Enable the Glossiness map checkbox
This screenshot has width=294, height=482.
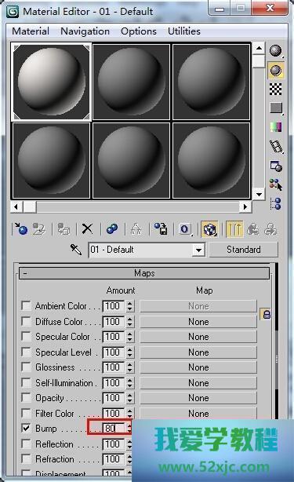27,367
